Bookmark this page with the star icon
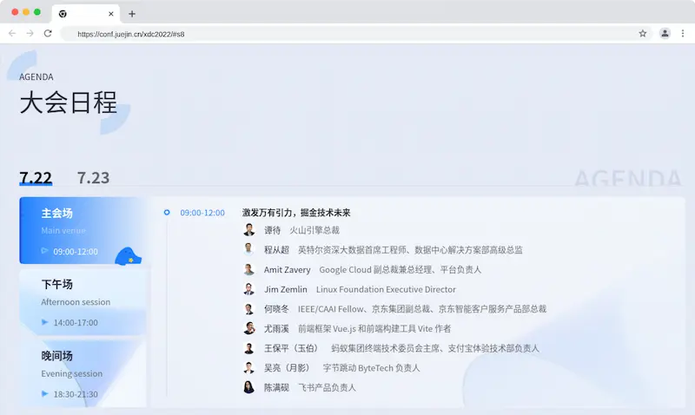695x415 pixels. click(643, 33)
